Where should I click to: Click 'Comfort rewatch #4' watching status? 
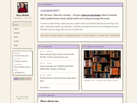(21, 61)
